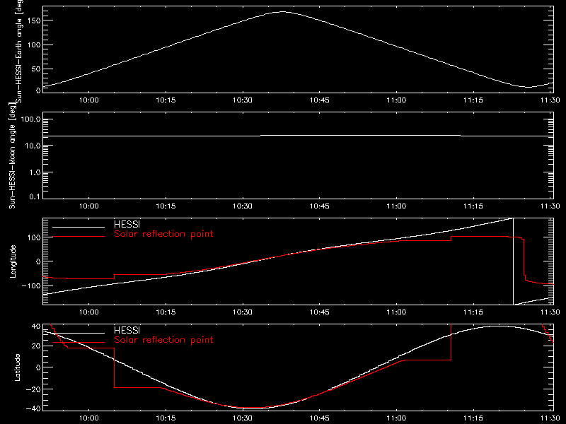Click the 'HESSI' legend label in Longitude plot
The height and width of the screenshot is (424, 566).
(127, 224)
